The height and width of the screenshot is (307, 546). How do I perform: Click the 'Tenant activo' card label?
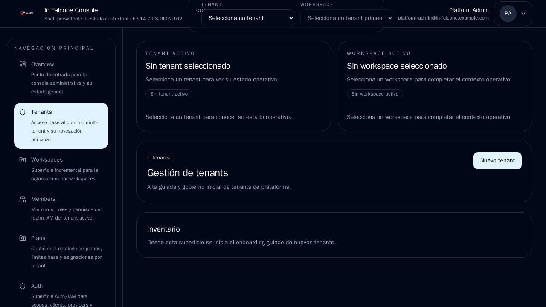click(170, 53)
